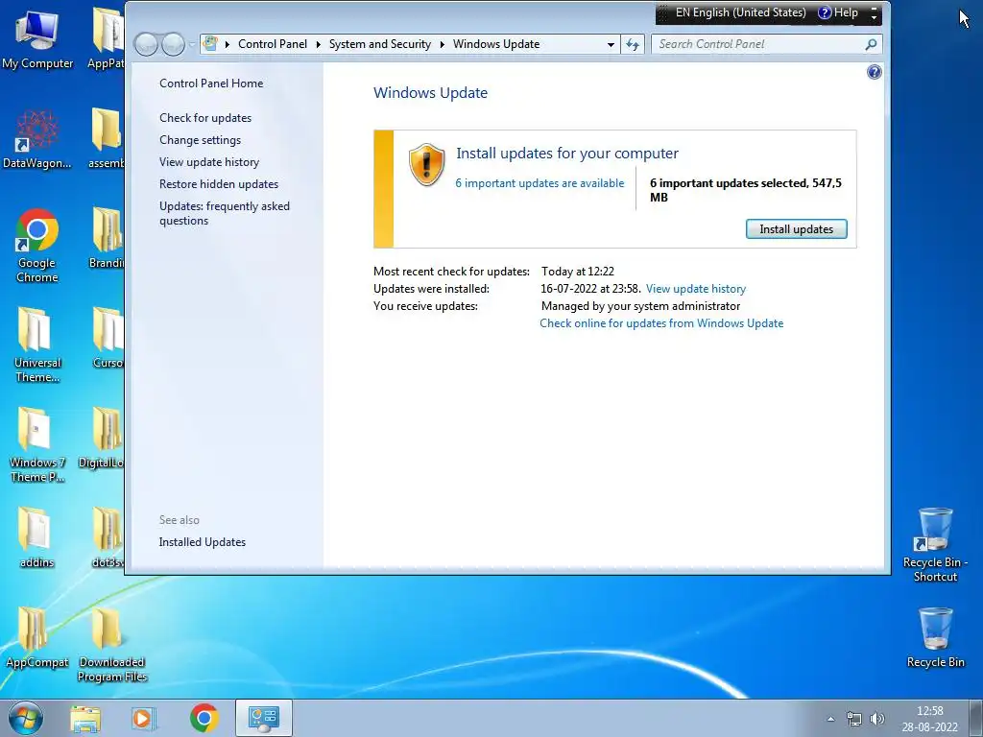Viewport: 983px width, 737px height.
Task: Select AppCompat folder on desktop
Action: point(37,638)
